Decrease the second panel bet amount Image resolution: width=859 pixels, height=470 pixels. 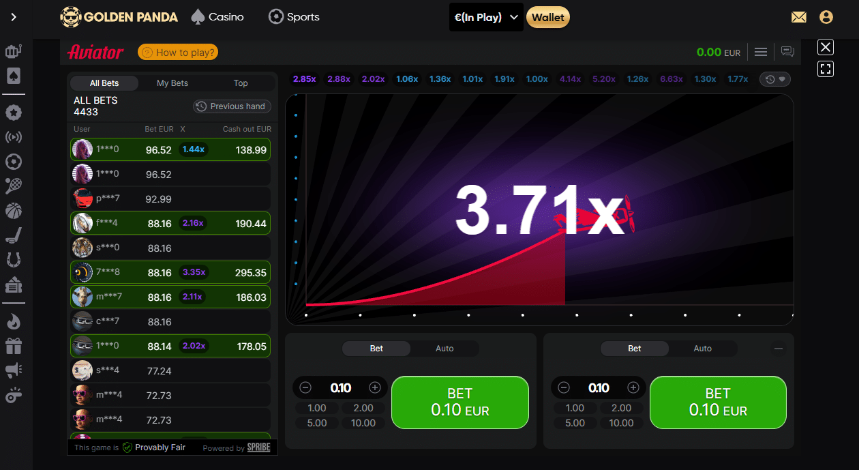(x=564, y=387)
